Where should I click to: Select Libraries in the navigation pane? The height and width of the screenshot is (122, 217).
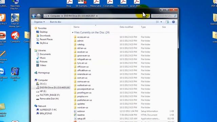[x=42, y=50]
